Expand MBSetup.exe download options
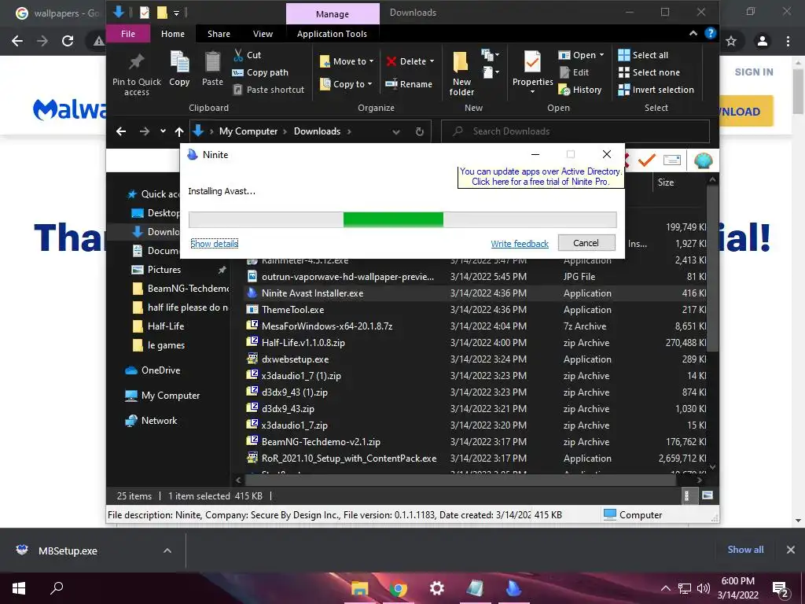The image size is (805, 604). pyautogui.click(x=167, y=551)
